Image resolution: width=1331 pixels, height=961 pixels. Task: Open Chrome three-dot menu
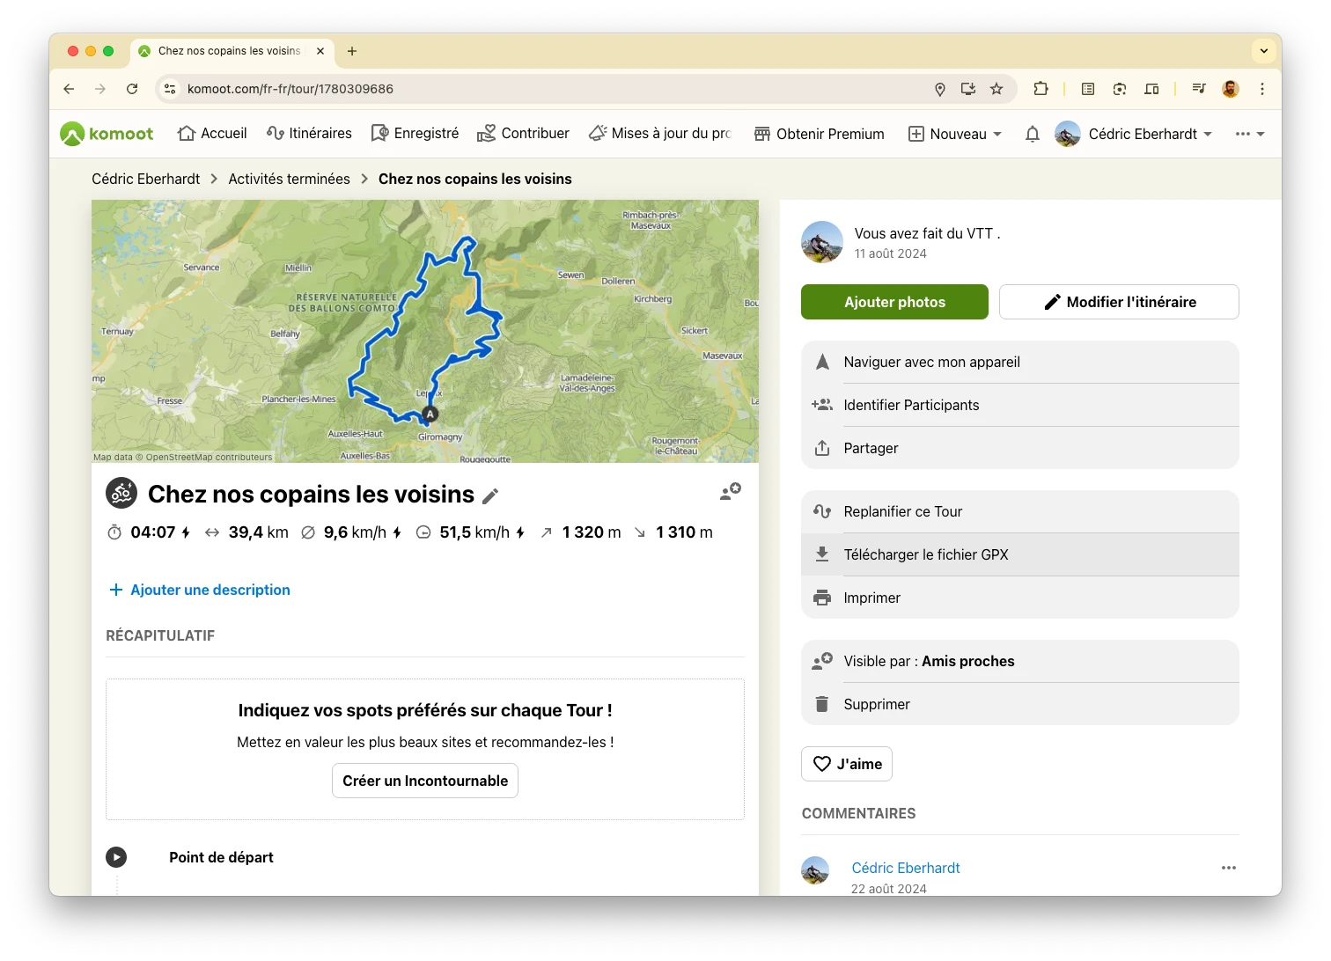pos(1262,89)
